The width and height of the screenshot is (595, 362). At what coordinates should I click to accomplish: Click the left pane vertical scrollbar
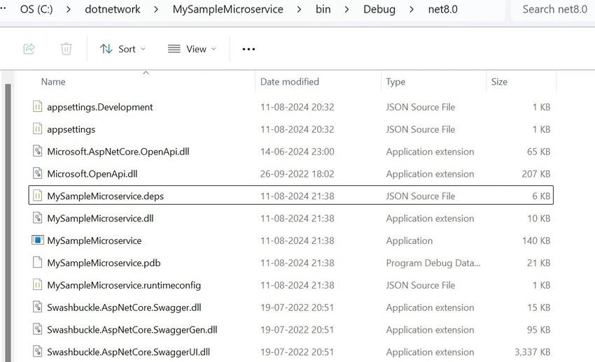click(8, 223)
